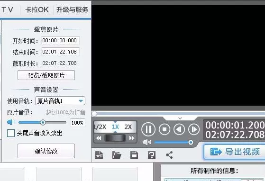The image size is (265, 181).
Task: Click the 所有制作的信息 heading
Action: [214, 171]
